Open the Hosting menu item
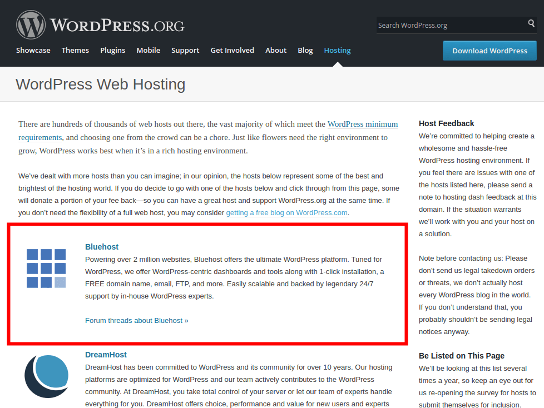The width and height of the screenshot is (544, 408). [x=337, y=50]
